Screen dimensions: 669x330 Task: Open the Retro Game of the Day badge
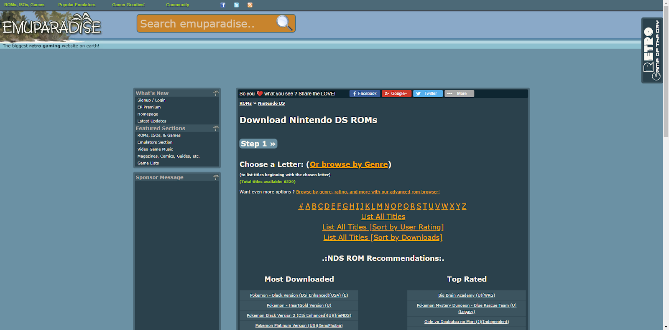click(x=652, y=50)
